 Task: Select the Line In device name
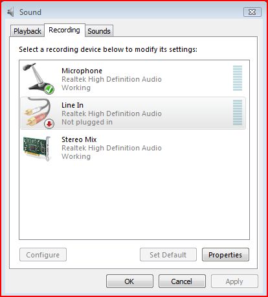pyautogui.click(x=73, y=105)
